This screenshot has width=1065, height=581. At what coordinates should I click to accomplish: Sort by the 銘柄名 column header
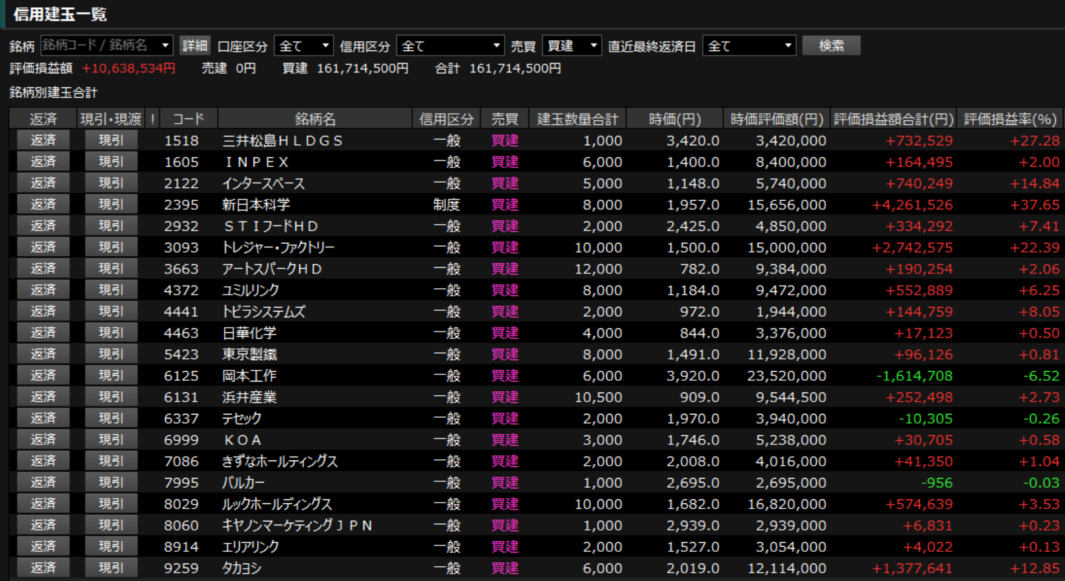tap(315, 119)
